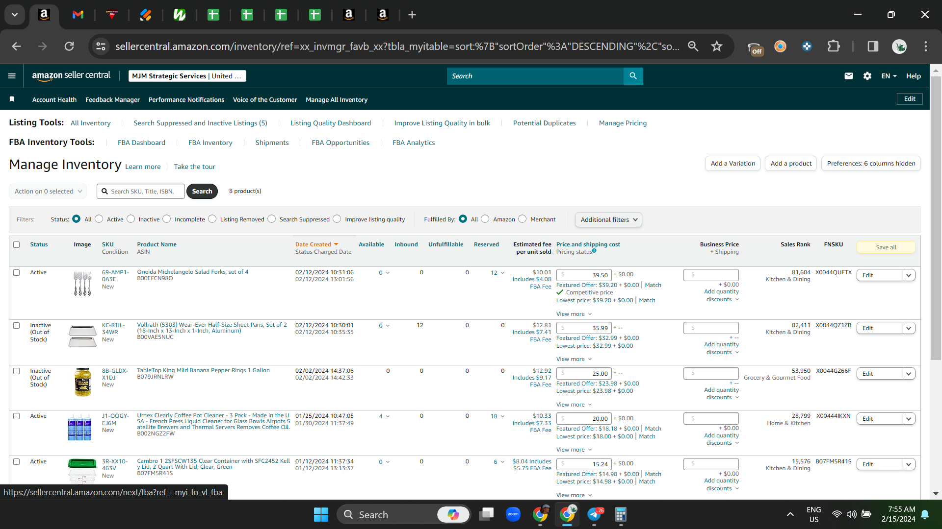Select the Incomplete status radio button
This screenshot has height=529, width=942.
click(167, 219)
